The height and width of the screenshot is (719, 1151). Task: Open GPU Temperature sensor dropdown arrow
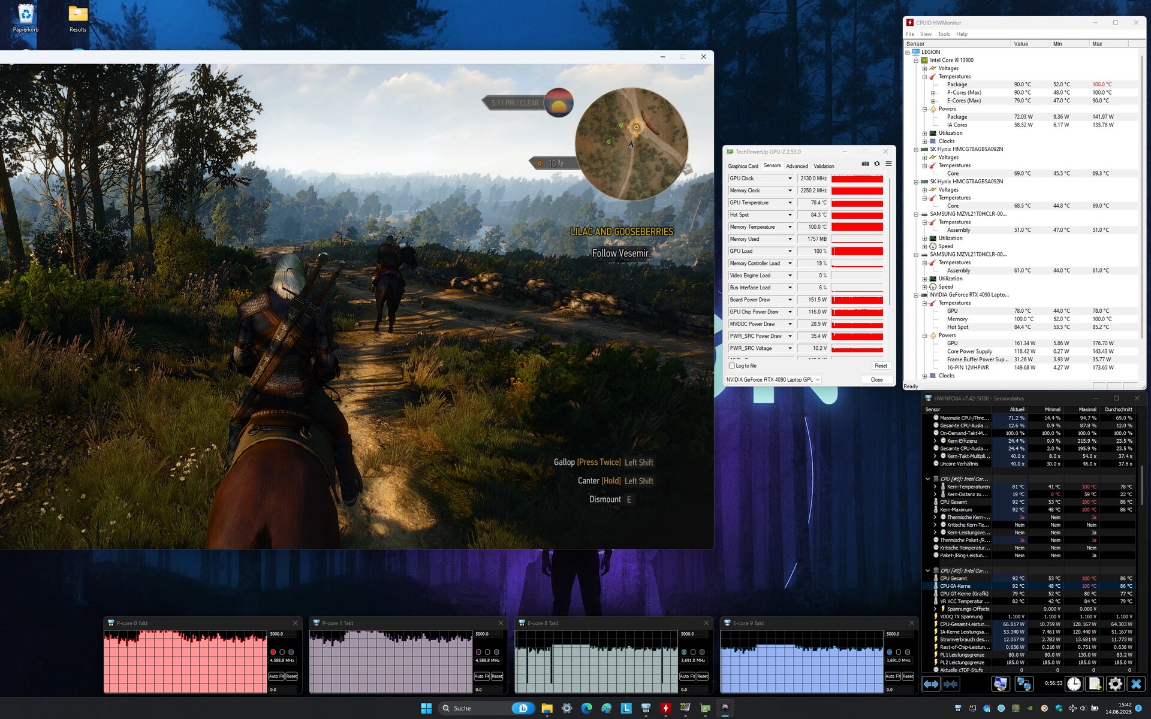790,203
